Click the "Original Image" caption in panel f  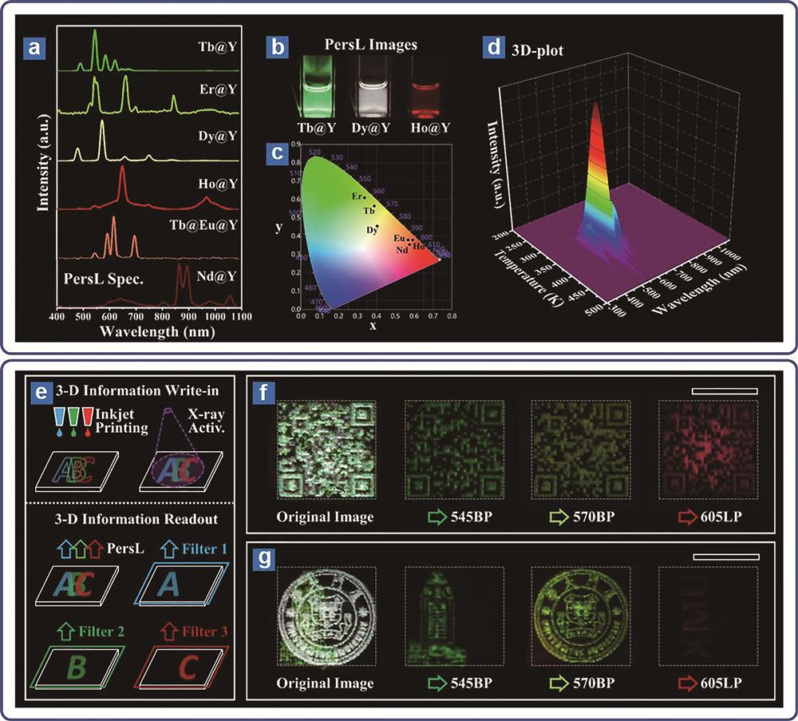tap(326, 517)
